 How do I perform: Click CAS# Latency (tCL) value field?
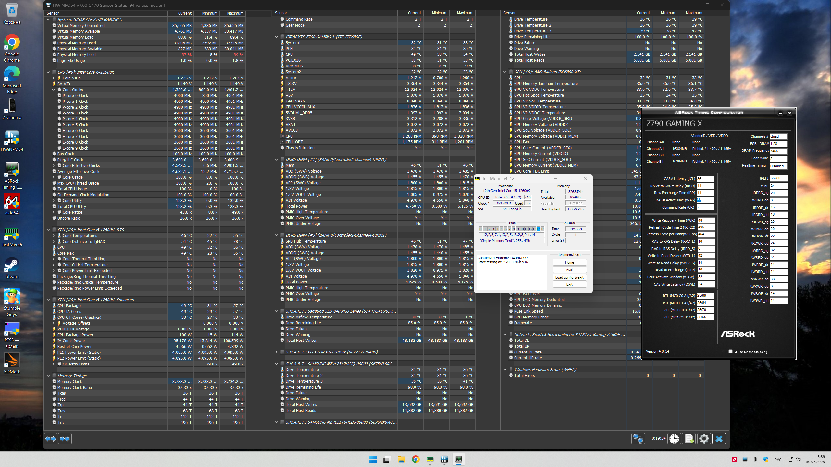click(x=705, y=179)
